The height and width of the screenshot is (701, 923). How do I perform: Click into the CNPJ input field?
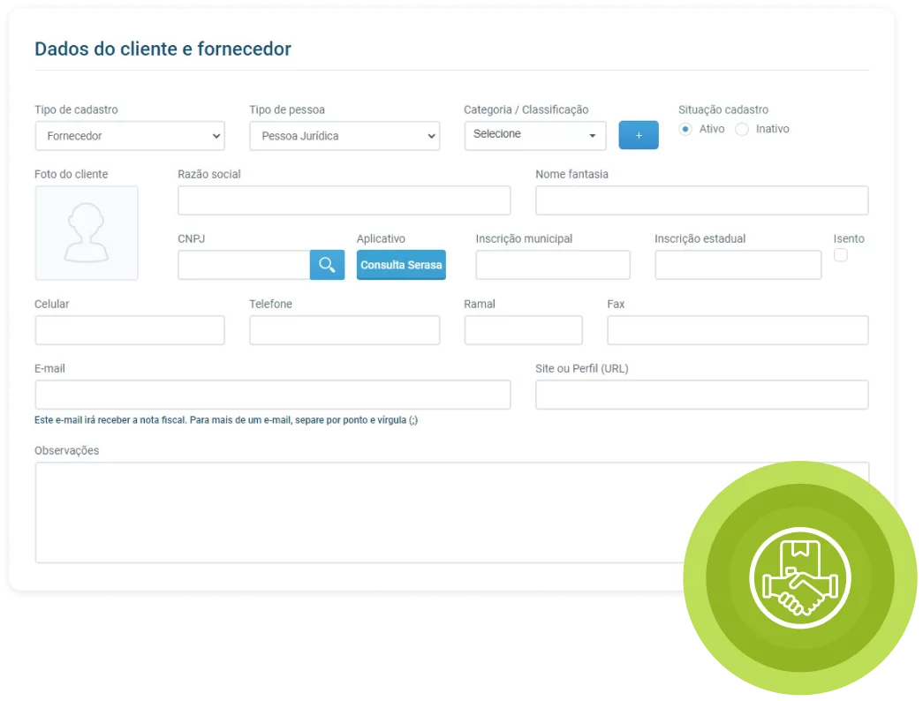[244, 265]
